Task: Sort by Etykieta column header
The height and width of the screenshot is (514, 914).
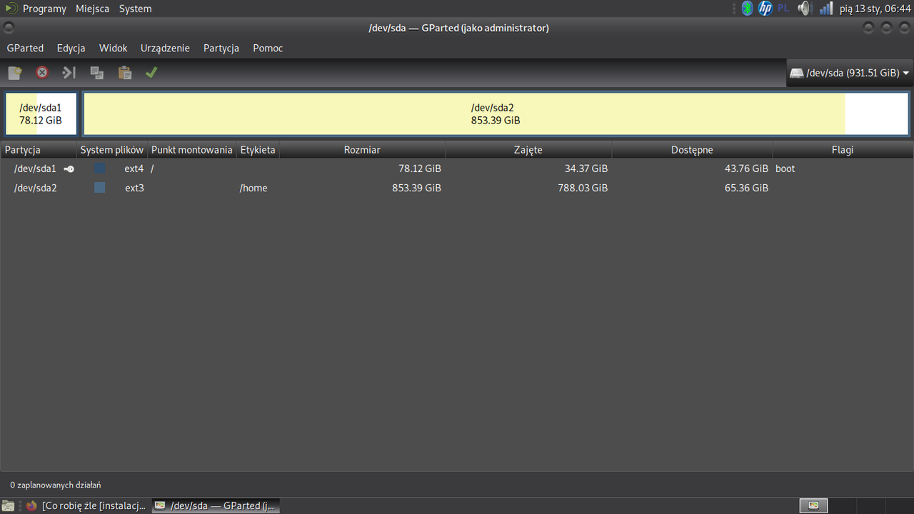Action: pos(258,150)
